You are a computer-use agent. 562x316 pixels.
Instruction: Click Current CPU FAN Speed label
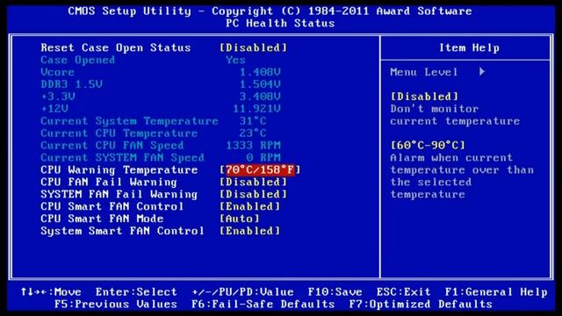[112, 146]
